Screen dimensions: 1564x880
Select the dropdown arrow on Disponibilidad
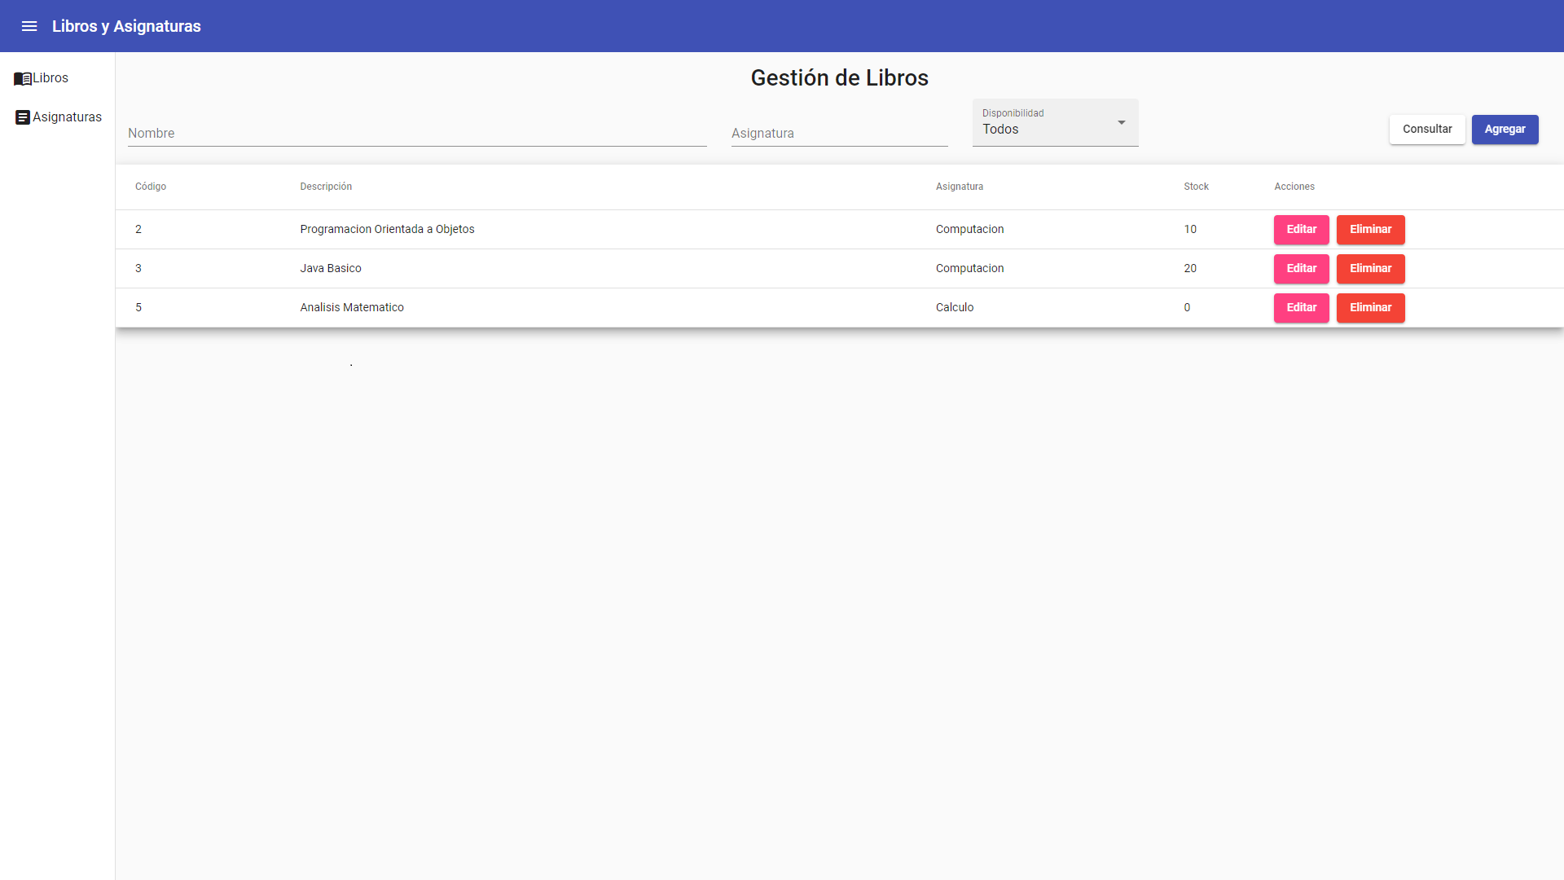point(1122,122)
